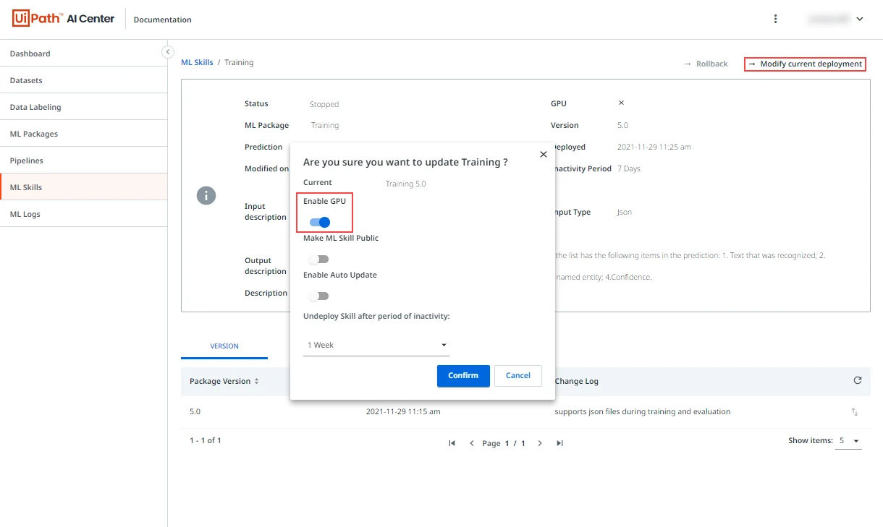The height and width of the screenshot is (527, 883).
Task: Click the info circle icon in details panel
Action: click(206, 195)
